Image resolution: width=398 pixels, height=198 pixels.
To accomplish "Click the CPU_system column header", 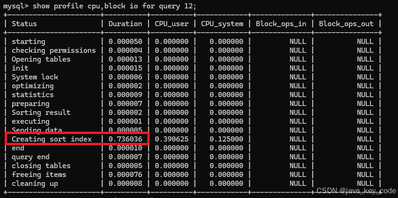I will (222, 24).
